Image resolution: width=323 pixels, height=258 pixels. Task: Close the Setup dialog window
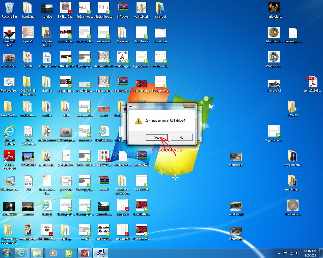(189, 105)
